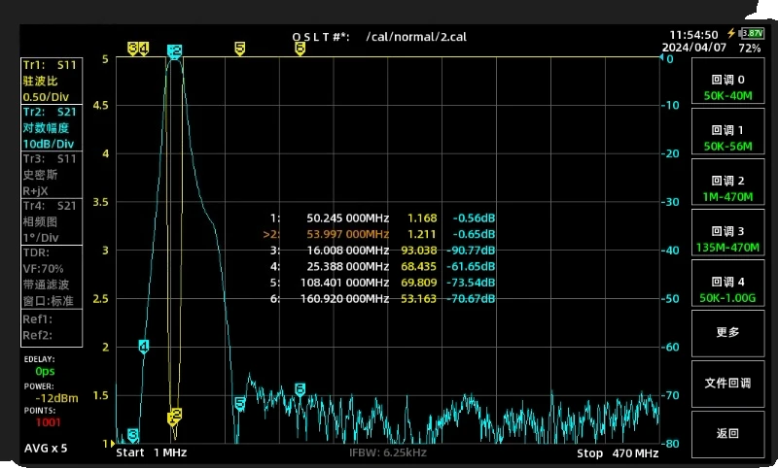Tap the 0.50/Div scale value
This screenshot has width=778, height=469.
point(46,96)
